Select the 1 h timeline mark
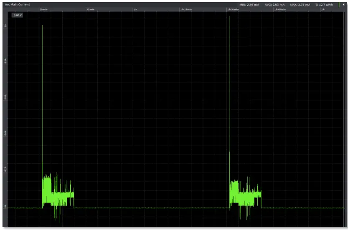348x230 pixels. pyautogui.click(x=135, y=9)
